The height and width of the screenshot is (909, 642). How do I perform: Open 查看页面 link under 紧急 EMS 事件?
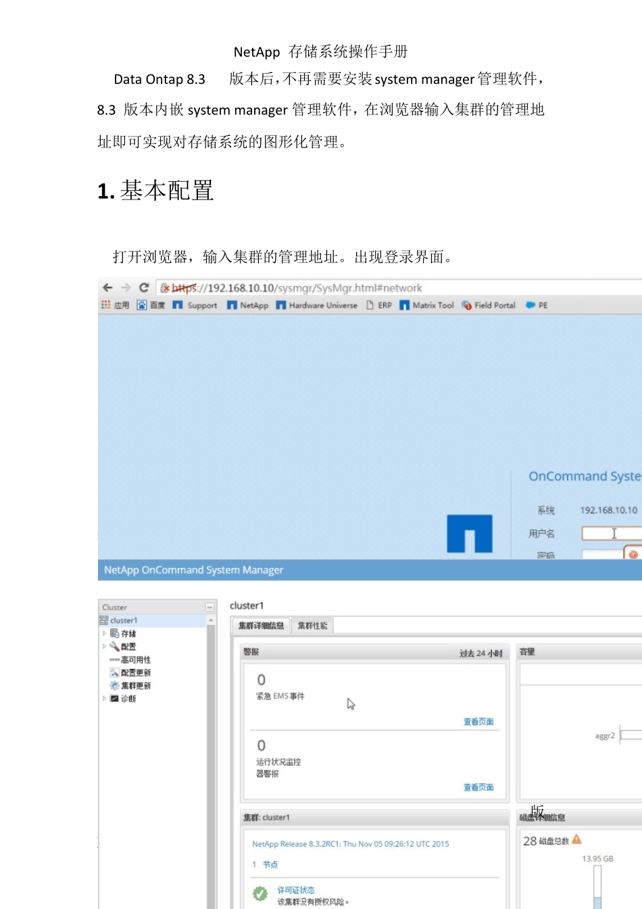[x=478, y=722]
